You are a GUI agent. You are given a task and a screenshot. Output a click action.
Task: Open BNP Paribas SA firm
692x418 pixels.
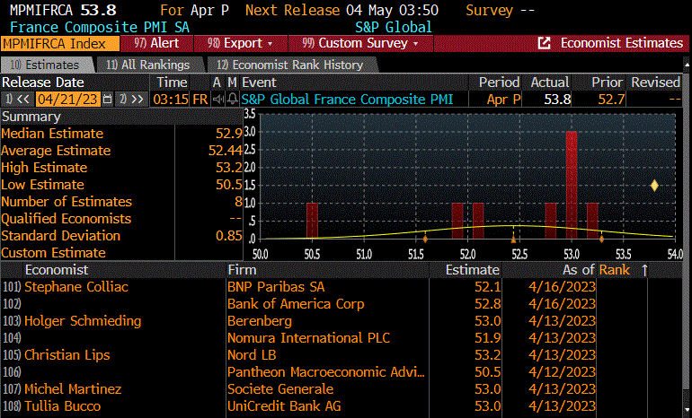pos(276,287)
